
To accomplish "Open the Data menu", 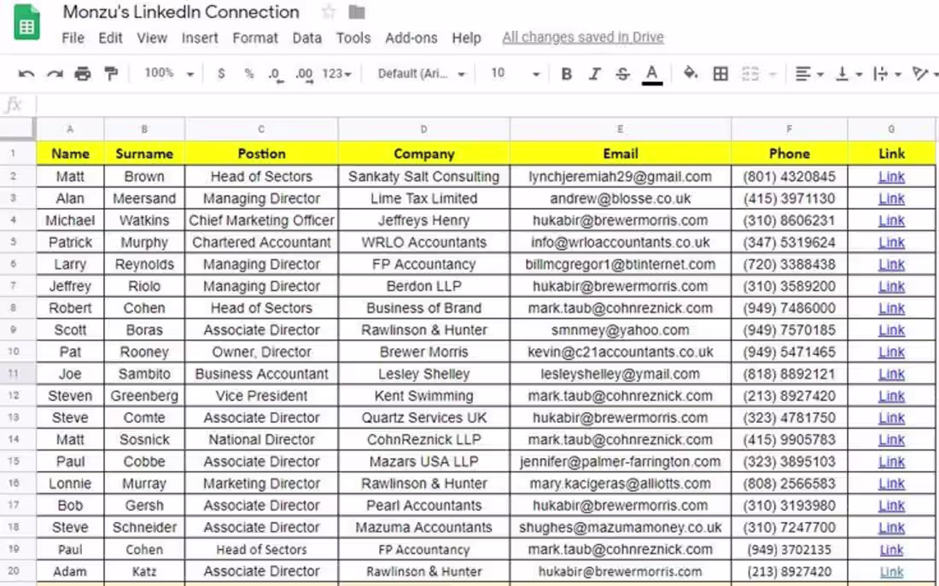I will click(306, 38).
